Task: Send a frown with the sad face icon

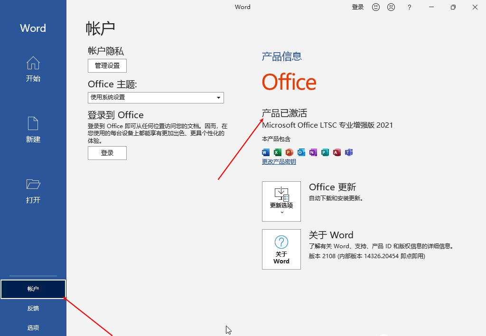Action: [391, 7]
